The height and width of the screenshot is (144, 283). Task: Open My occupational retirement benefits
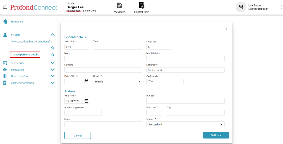coord(32,42)
